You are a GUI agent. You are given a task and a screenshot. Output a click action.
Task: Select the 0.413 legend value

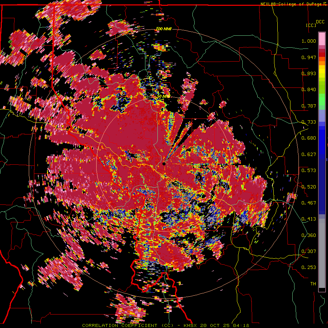[309, 219]
